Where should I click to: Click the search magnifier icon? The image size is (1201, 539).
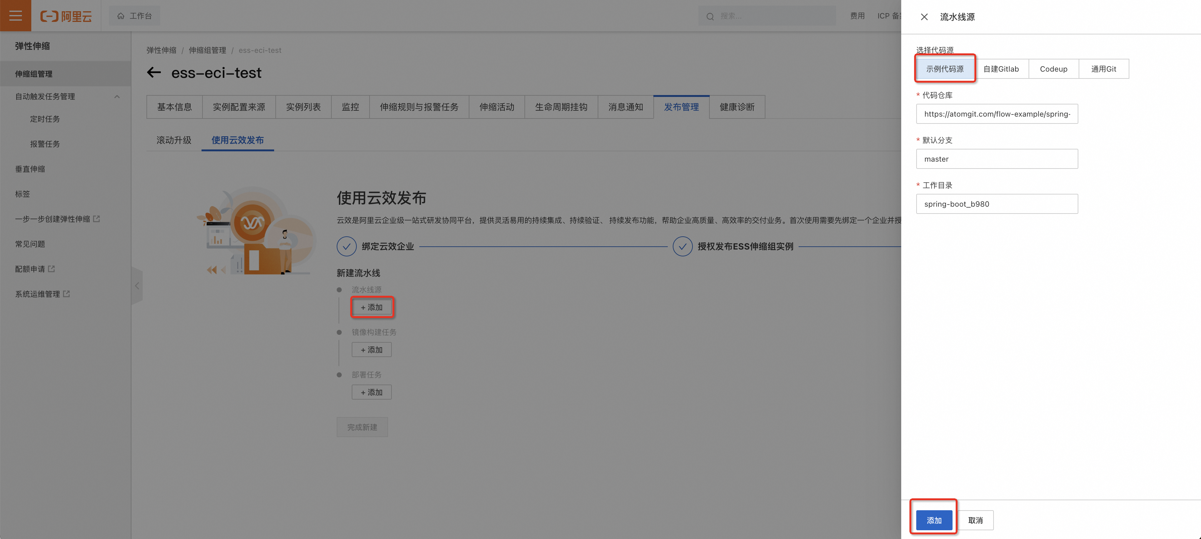[710, 16]
